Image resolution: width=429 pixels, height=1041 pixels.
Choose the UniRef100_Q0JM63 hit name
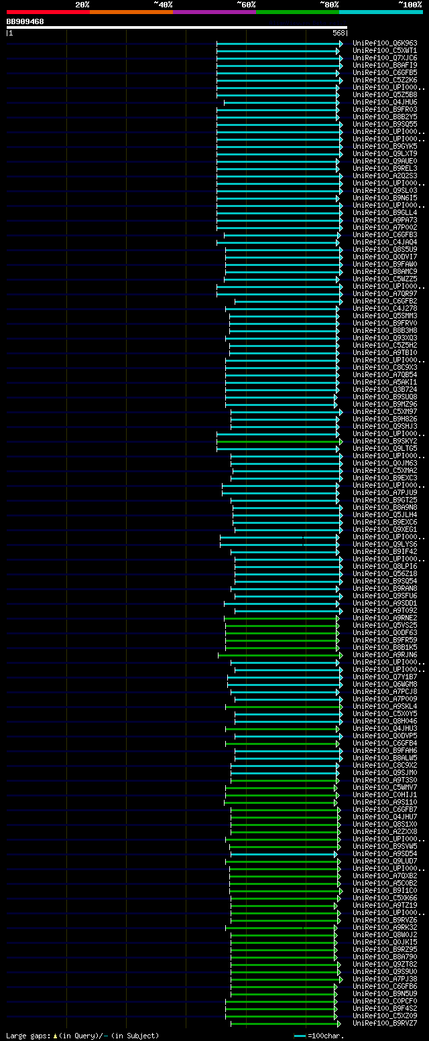click(385, 464)
